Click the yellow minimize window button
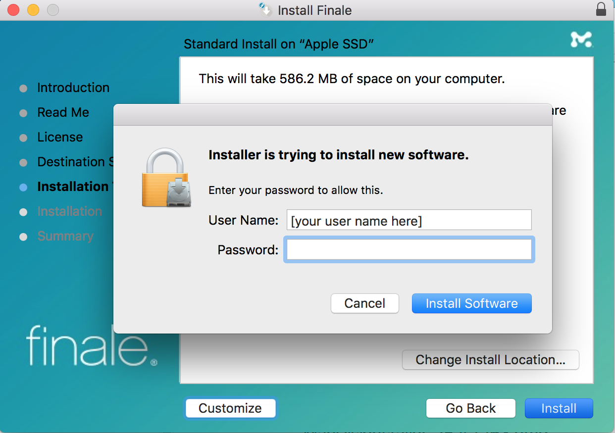Screen dimensions: 615x433 (x=33, y=10)
